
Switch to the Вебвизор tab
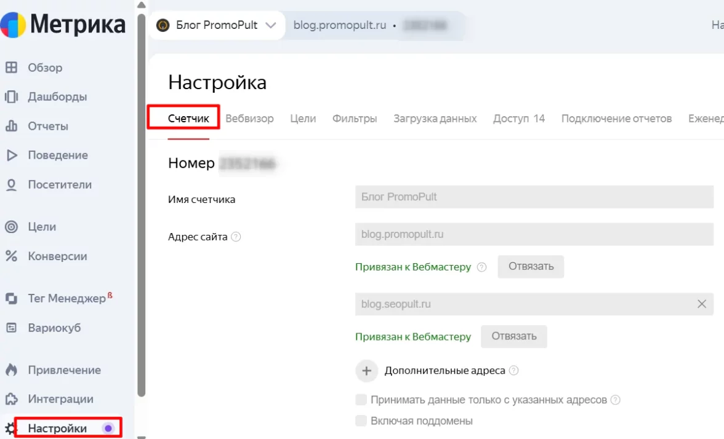249,119
